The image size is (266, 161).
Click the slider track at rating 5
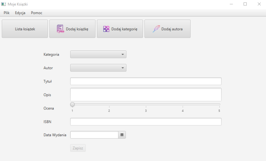point(219,104)
